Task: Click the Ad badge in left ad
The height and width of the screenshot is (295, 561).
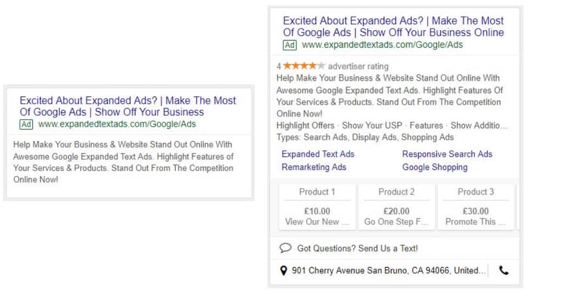Action: pyautogui.click(x=26, y=124)
